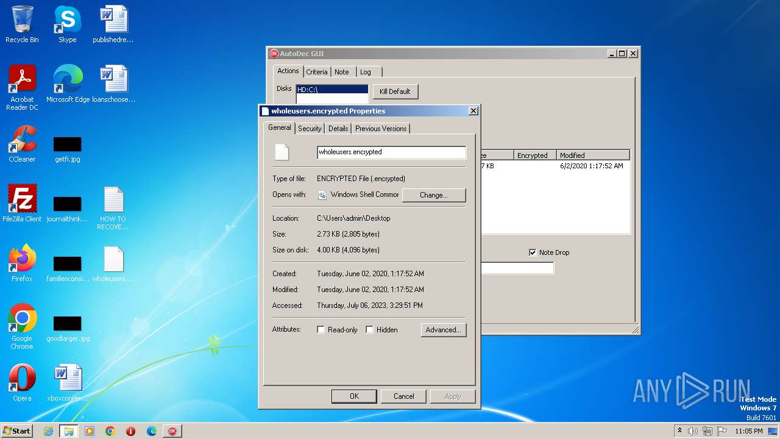This screenshot has width=780, height=439.
Task: Uncheck Note Drop in AutoDec GUI
Action: pos(533,252)
